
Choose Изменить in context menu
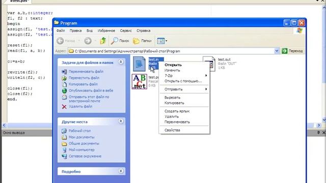pyautogui.click(x=184, y=70)
